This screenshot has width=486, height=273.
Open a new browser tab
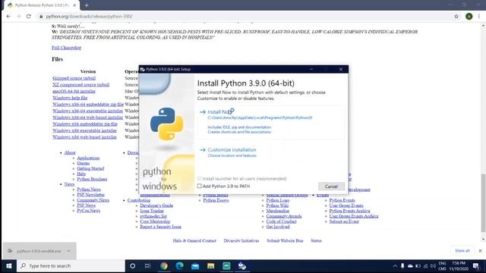(87, 5)
